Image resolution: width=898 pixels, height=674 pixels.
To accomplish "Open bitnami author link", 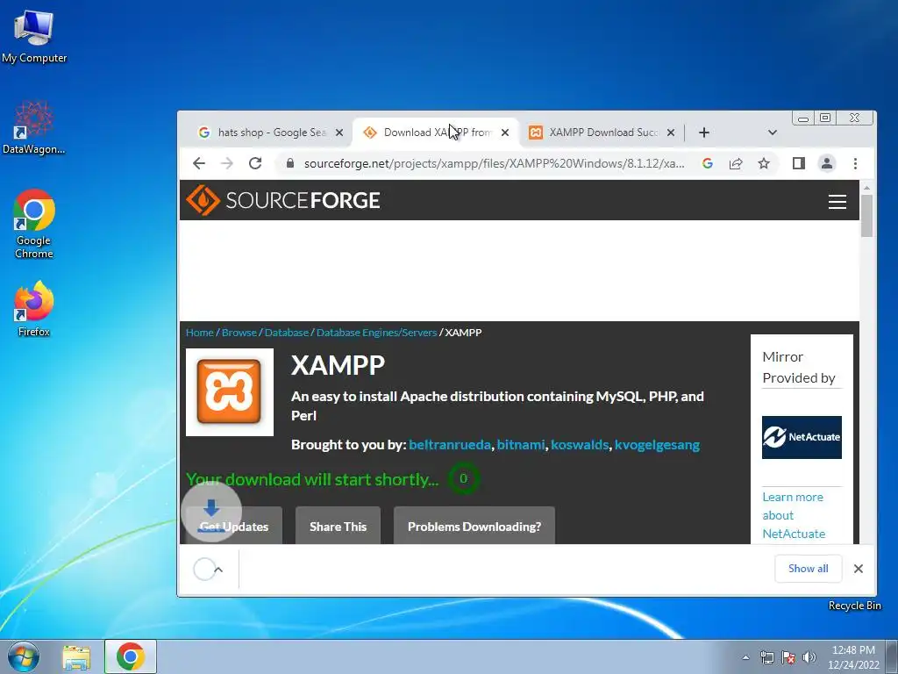I will point(521,445).
